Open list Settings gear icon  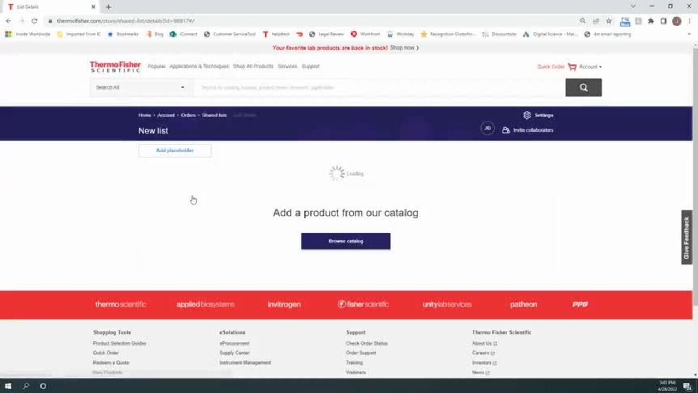click(x=526, y=115)
